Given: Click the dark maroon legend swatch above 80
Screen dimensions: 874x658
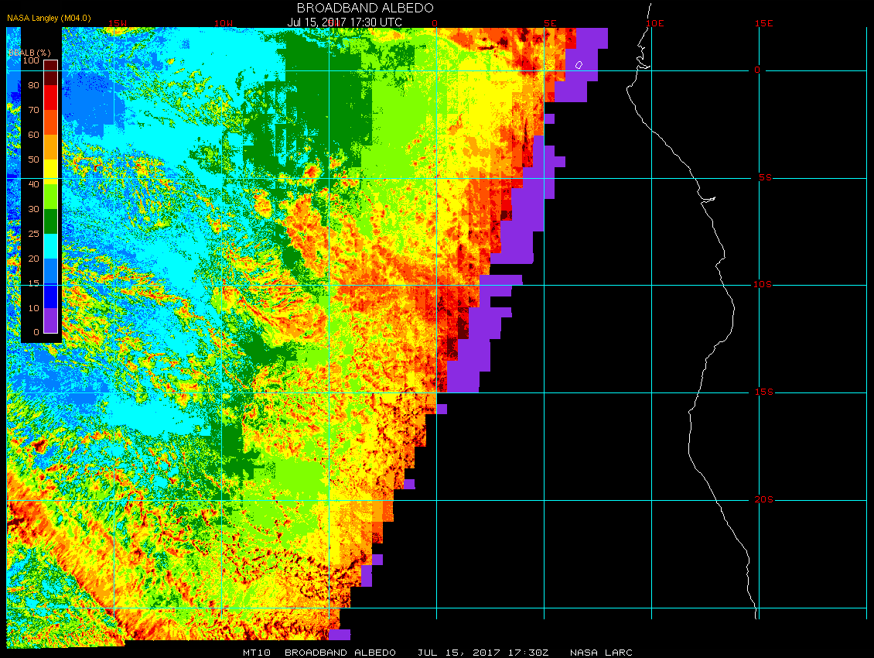Looking at the screenshot, I should click(x=51, y=73).
